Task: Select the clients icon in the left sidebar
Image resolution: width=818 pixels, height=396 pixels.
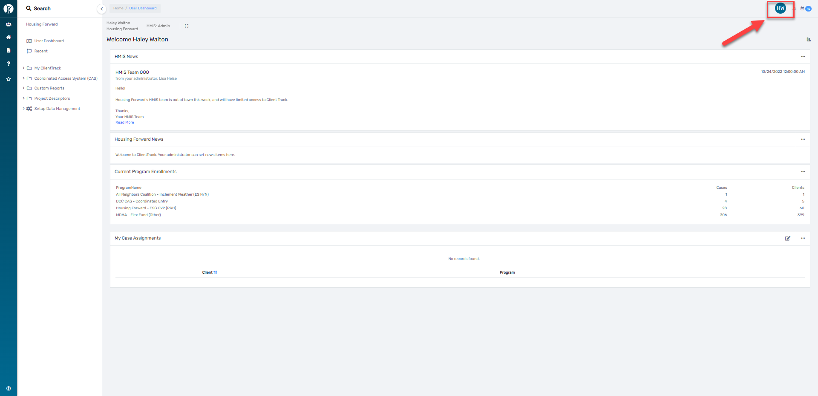Action: 9,24
